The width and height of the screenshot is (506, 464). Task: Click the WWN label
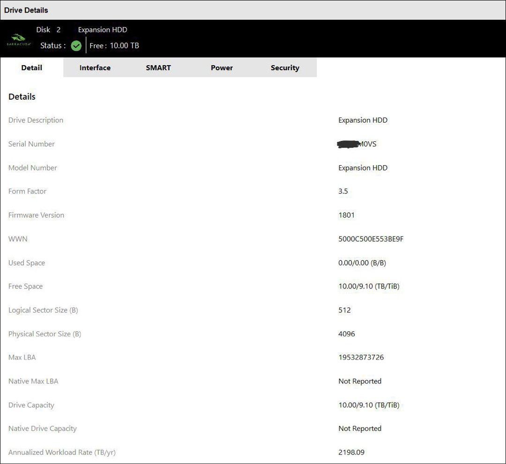pos(18,239)
